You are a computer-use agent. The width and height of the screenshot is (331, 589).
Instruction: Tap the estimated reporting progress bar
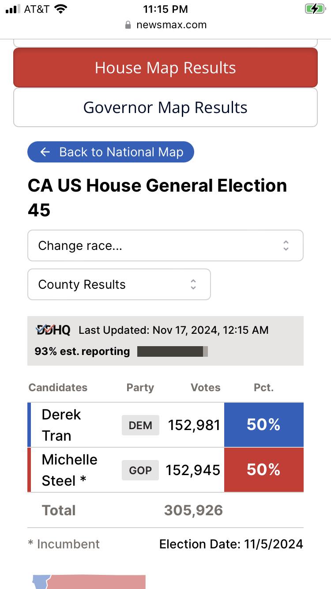click(172, 351)
